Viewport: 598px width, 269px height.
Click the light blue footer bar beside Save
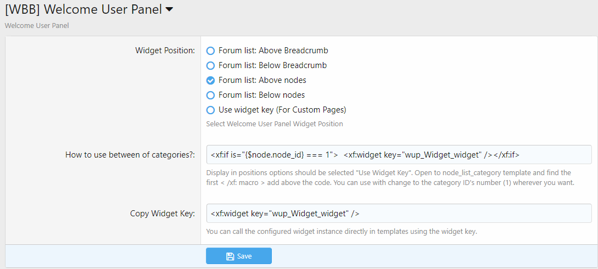(428, 256)
